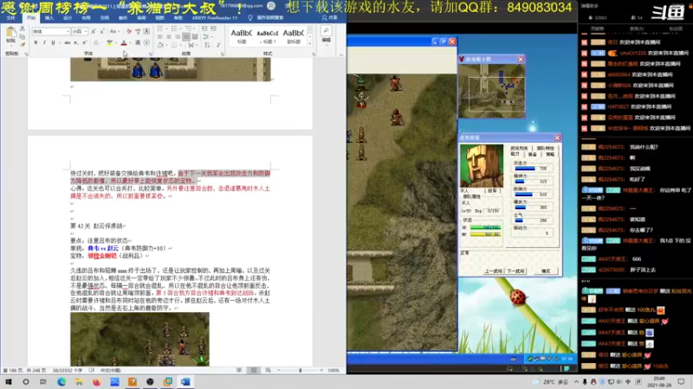Adjust the Word zoom slider
The image size is (693, 389).
pyautogui.click(x=300, y=371)
